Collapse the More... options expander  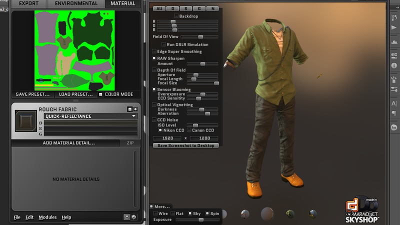click(x=152, y=206)
